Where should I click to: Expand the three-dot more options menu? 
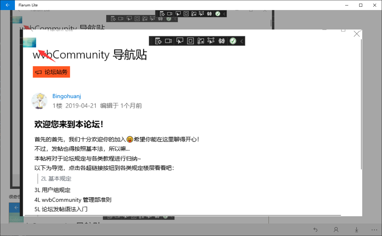point(374,230)
